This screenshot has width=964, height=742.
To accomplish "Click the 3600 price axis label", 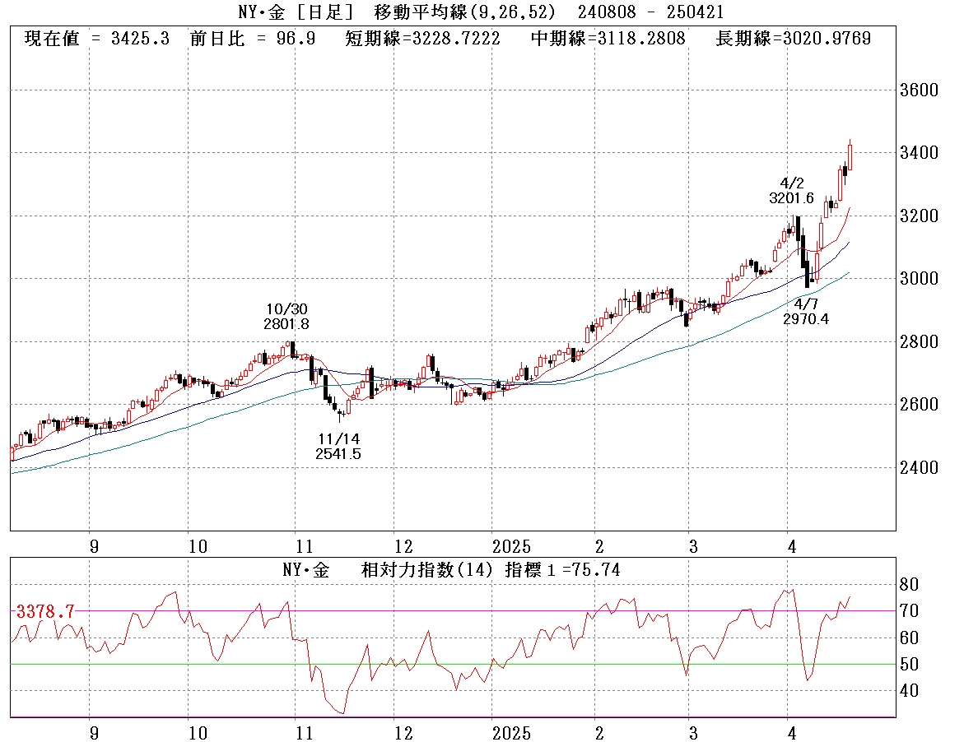I will (920, 90).
